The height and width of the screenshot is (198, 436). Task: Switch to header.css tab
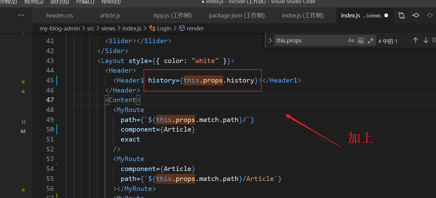pyautogui.click(x=59, y=15)
